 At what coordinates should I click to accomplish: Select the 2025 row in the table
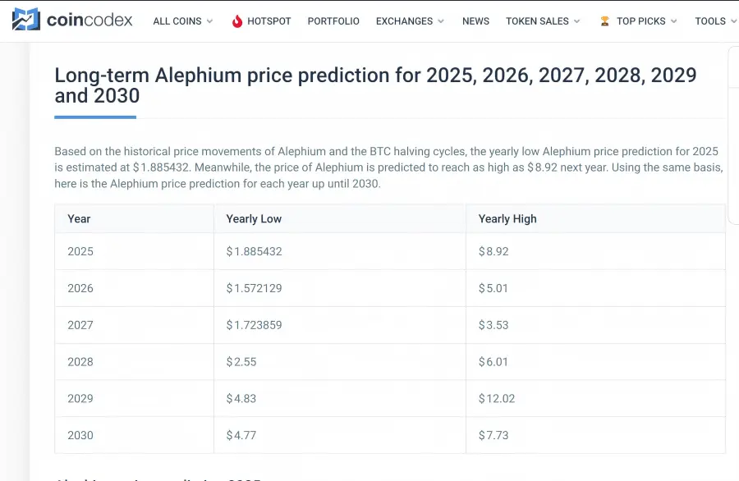coord(80,251)
